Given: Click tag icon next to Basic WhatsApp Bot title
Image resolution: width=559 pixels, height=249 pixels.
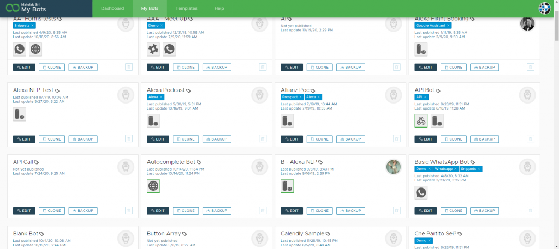Looking at the screenshot, I should [473, 162].
